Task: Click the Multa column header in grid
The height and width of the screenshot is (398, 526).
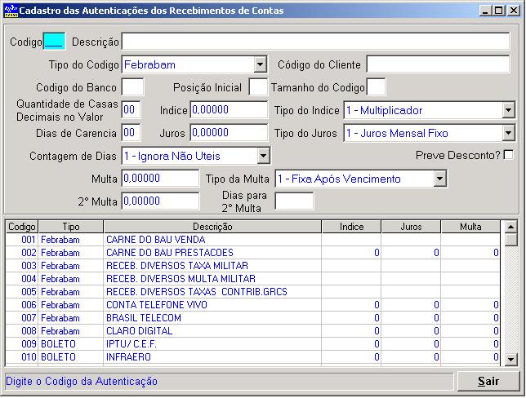Action: tap(470, 227)
